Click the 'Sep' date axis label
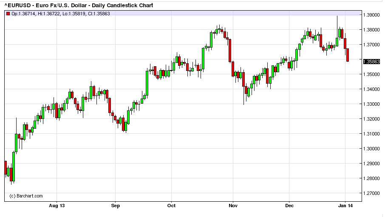The image size is (385, 217). 116,206
